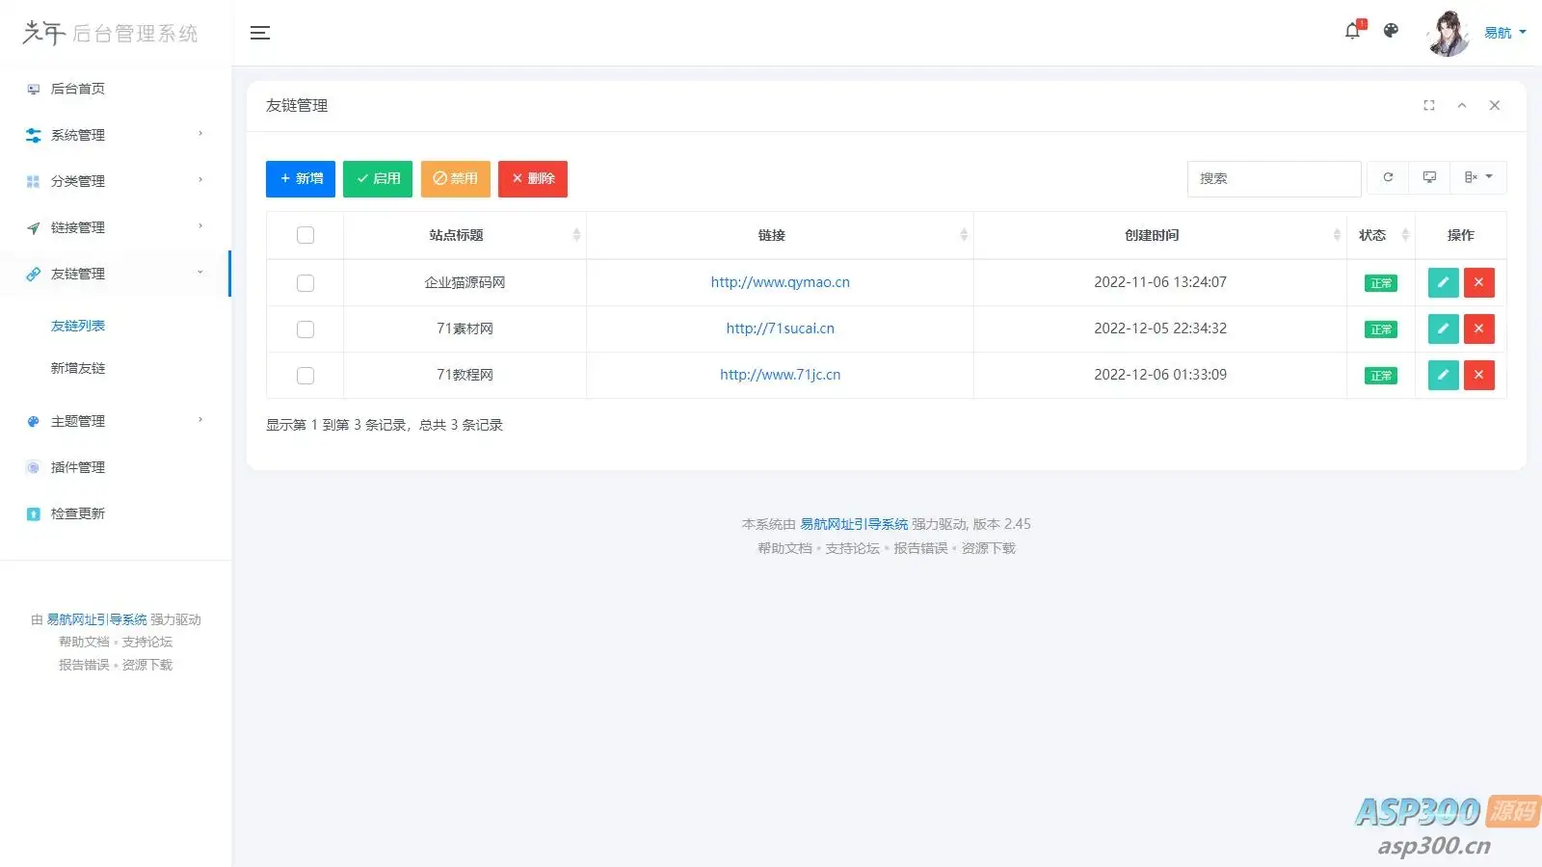This screenshot has height=867, width=1542.
Task: Open 报告错误 link in main footer
Action: pyautogui.click(x=920, y=548)
